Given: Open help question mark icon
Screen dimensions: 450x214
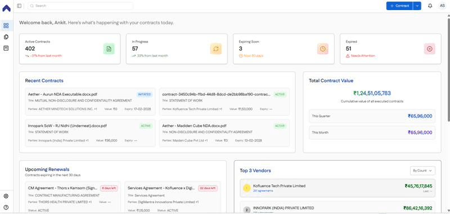Looking at the screenshot, I should (x=6, y=207).
